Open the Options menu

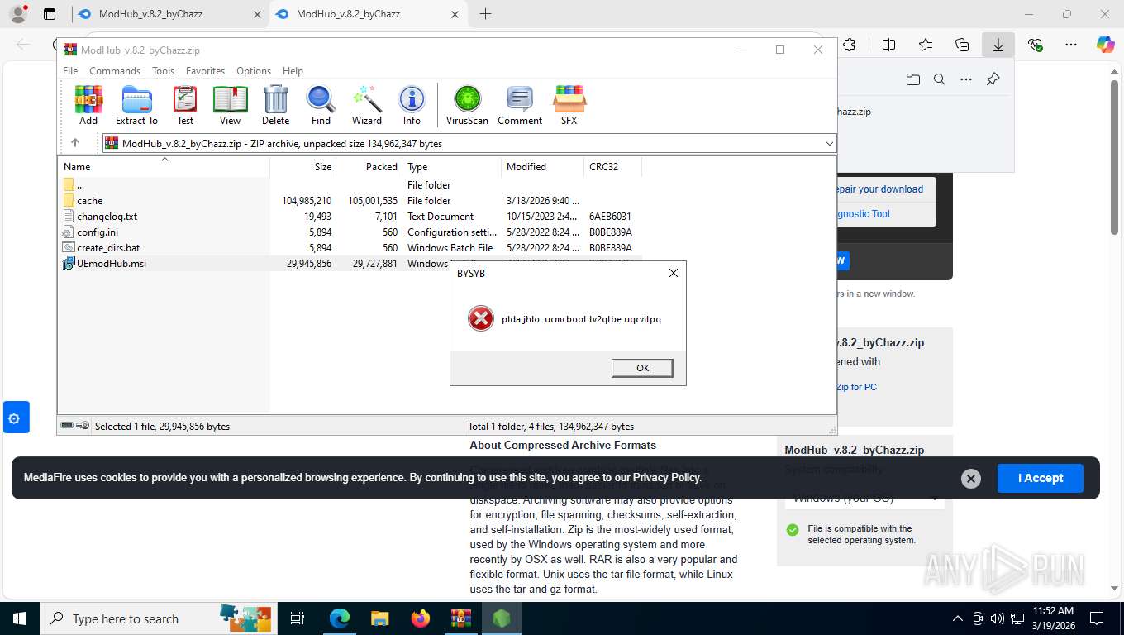tap(254, 71)
